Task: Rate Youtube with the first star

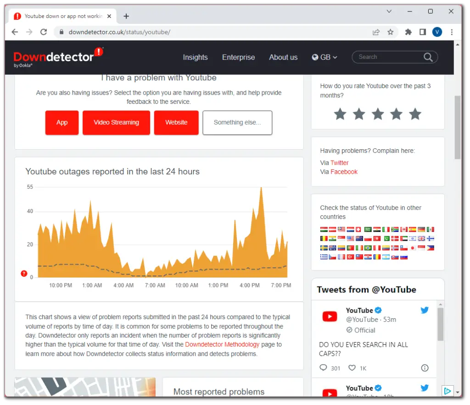Action: coord(340,114)
